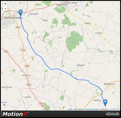Select the A529 road shield near Market Drayton
Screen dimensions: 121x118
(x=18, y=27)
